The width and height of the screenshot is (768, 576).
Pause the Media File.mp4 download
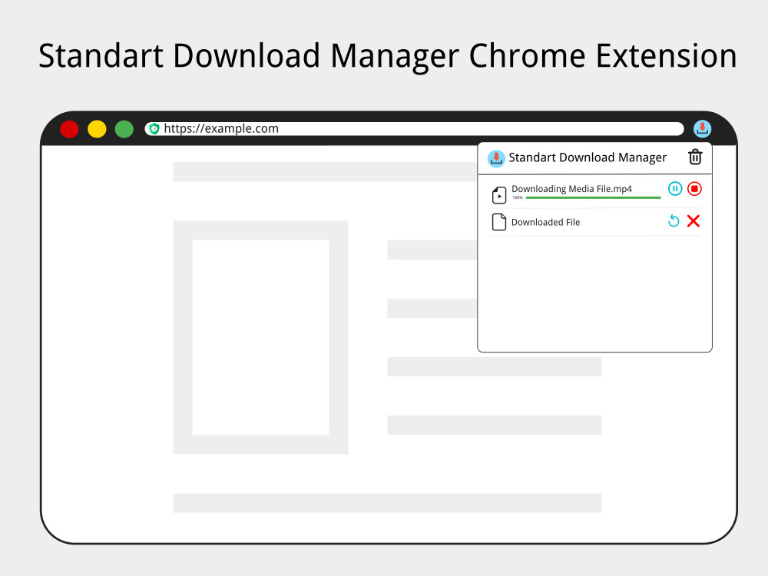tap(675, 189)
